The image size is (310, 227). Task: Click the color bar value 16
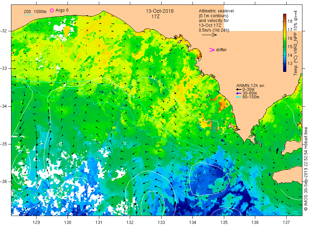(x=290, y=38)
